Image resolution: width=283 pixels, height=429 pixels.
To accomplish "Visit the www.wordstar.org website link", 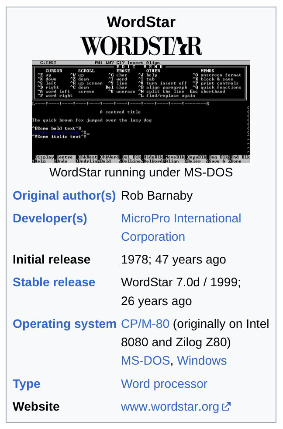I will 170,407.
